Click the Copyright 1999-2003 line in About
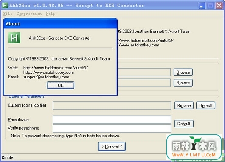Viewport: 225px width, 162px height. tap(59, 59)
